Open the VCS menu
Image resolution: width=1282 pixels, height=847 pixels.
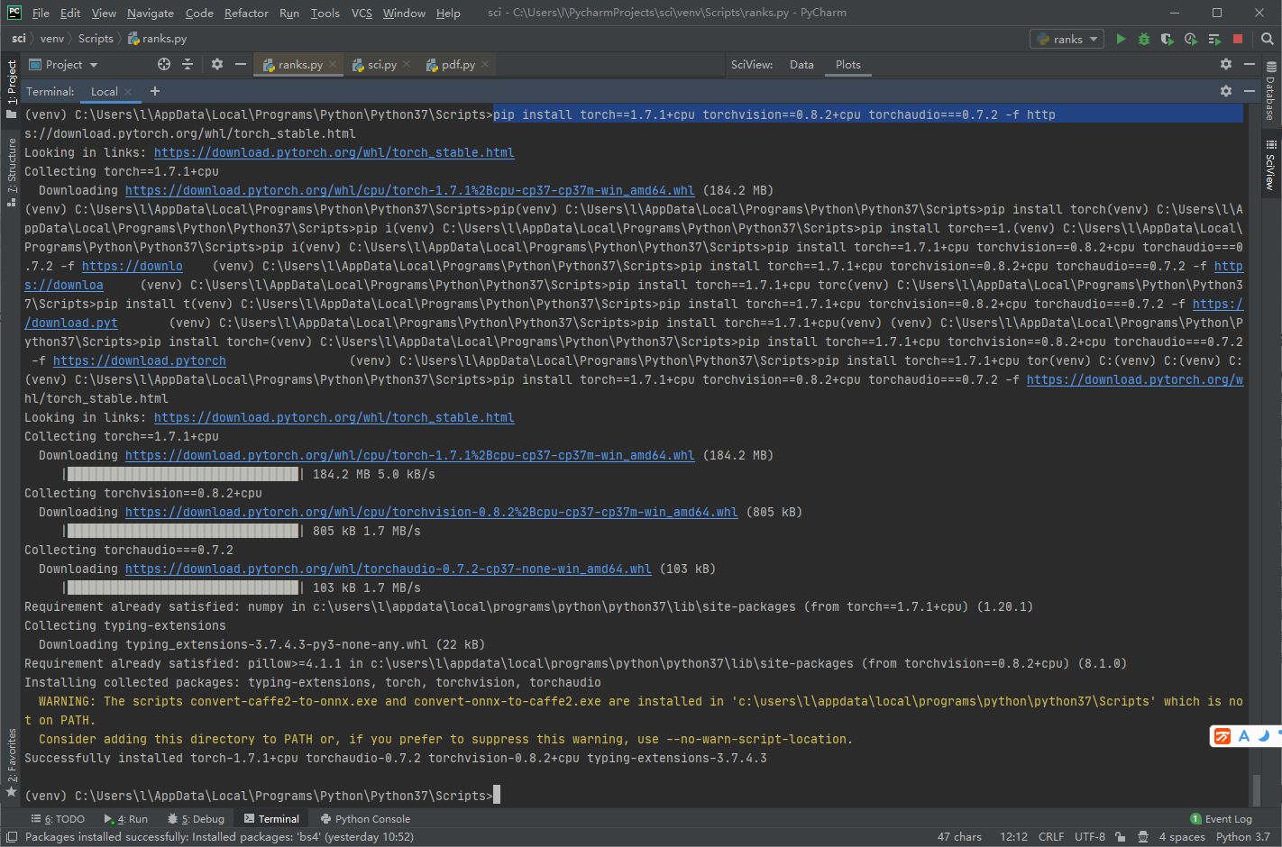[362, 13]
